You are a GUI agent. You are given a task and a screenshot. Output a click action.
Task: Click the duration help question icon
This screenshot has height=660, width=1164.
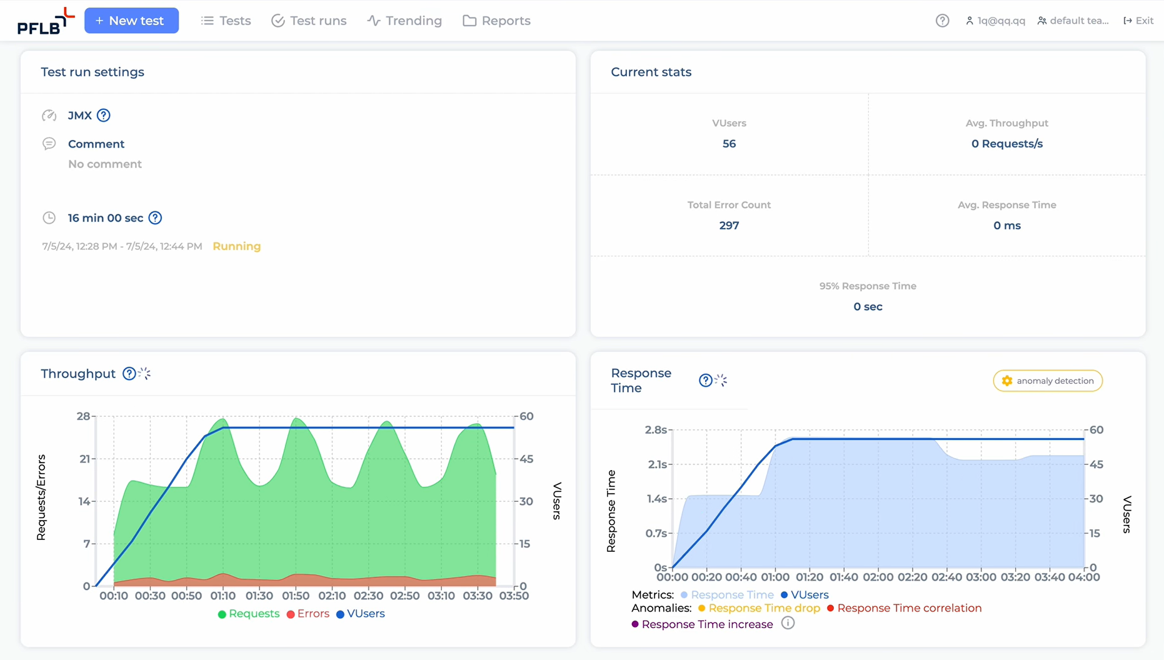155,218
